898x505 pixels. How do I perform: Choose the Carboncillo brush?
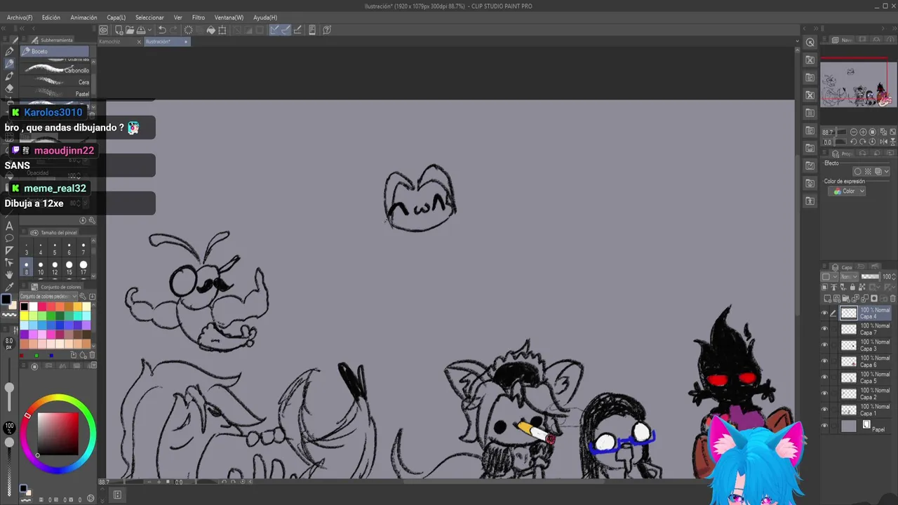55,69
